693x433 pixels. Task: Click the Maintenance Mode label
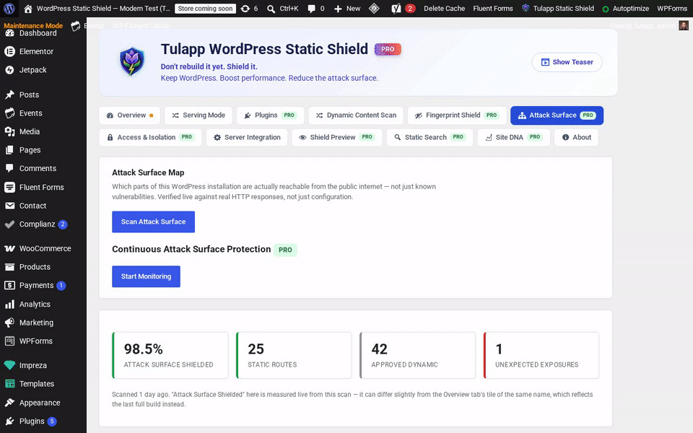[x=33, y=25]
